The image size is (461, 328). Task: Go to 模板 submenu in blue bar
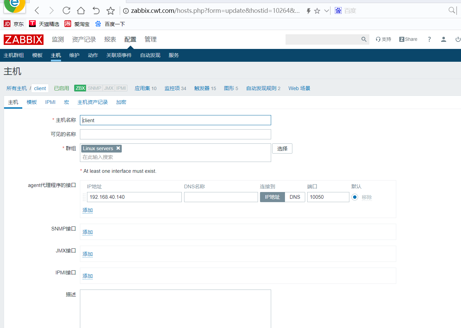pyautogui.click(x=37, y=55)
